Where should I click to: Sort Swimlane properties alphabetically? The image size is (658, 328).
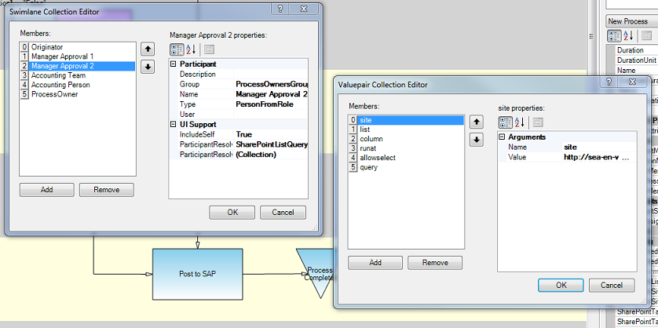[191, 49]
